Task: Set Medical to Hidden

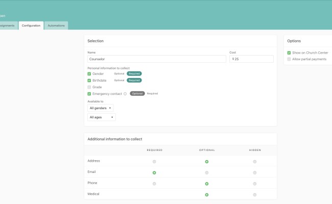Action: [255, 195]
